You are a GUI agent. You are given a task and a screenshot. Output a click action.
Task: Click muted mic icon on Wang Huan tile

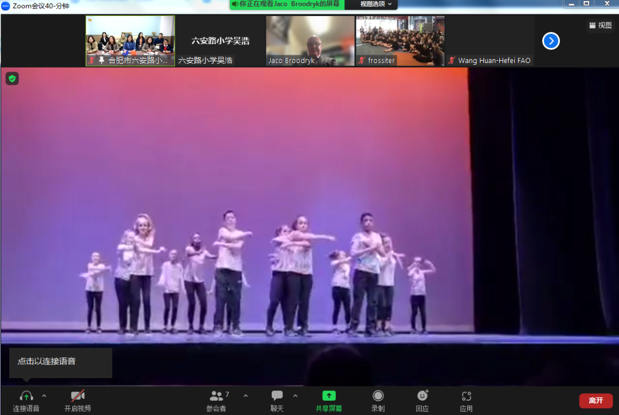(x=452, y=60)
